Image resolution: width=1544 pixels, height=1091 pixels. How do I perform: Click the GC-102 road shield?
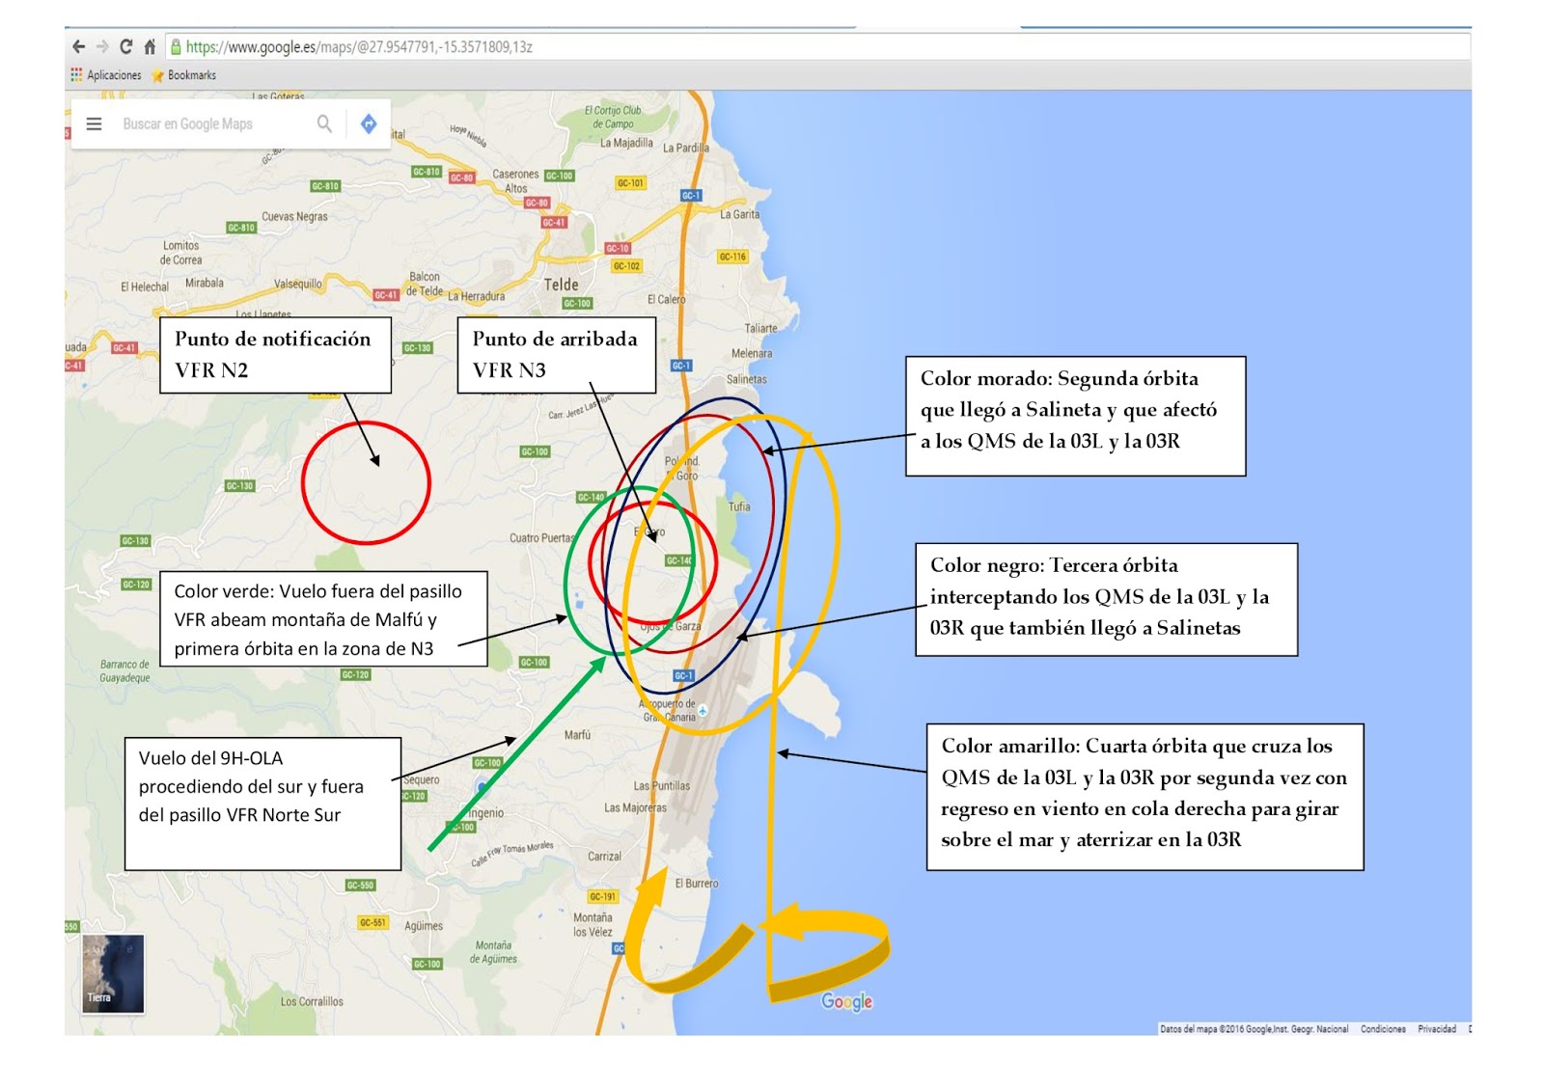(x=627, y=266)
